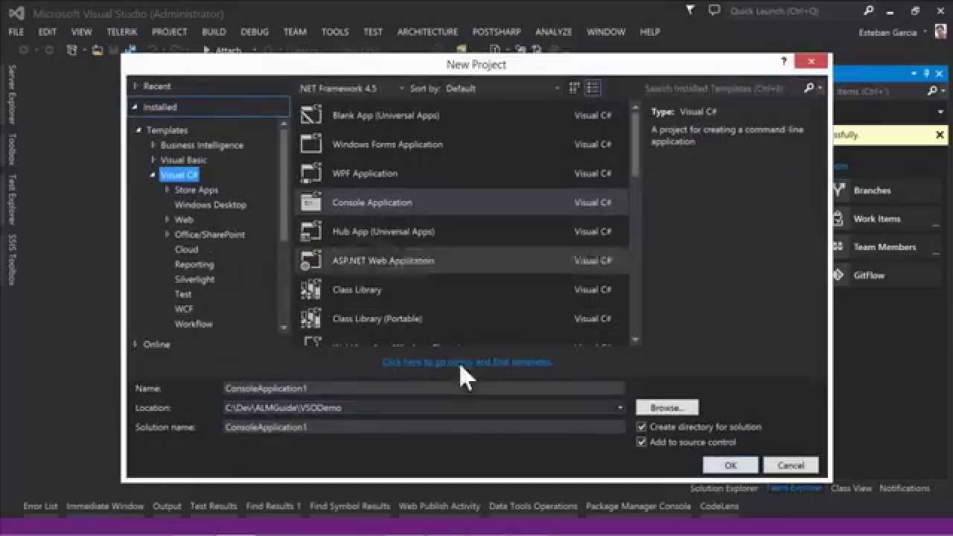Open the Location path dropdown arrow
Screen dimensions: 953x536
pyautogui.click(x=619, y=407)
